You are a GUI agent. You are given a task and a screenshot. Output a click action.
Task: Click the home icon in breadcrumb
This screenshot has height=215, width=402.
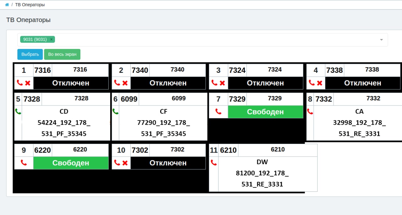7,5
